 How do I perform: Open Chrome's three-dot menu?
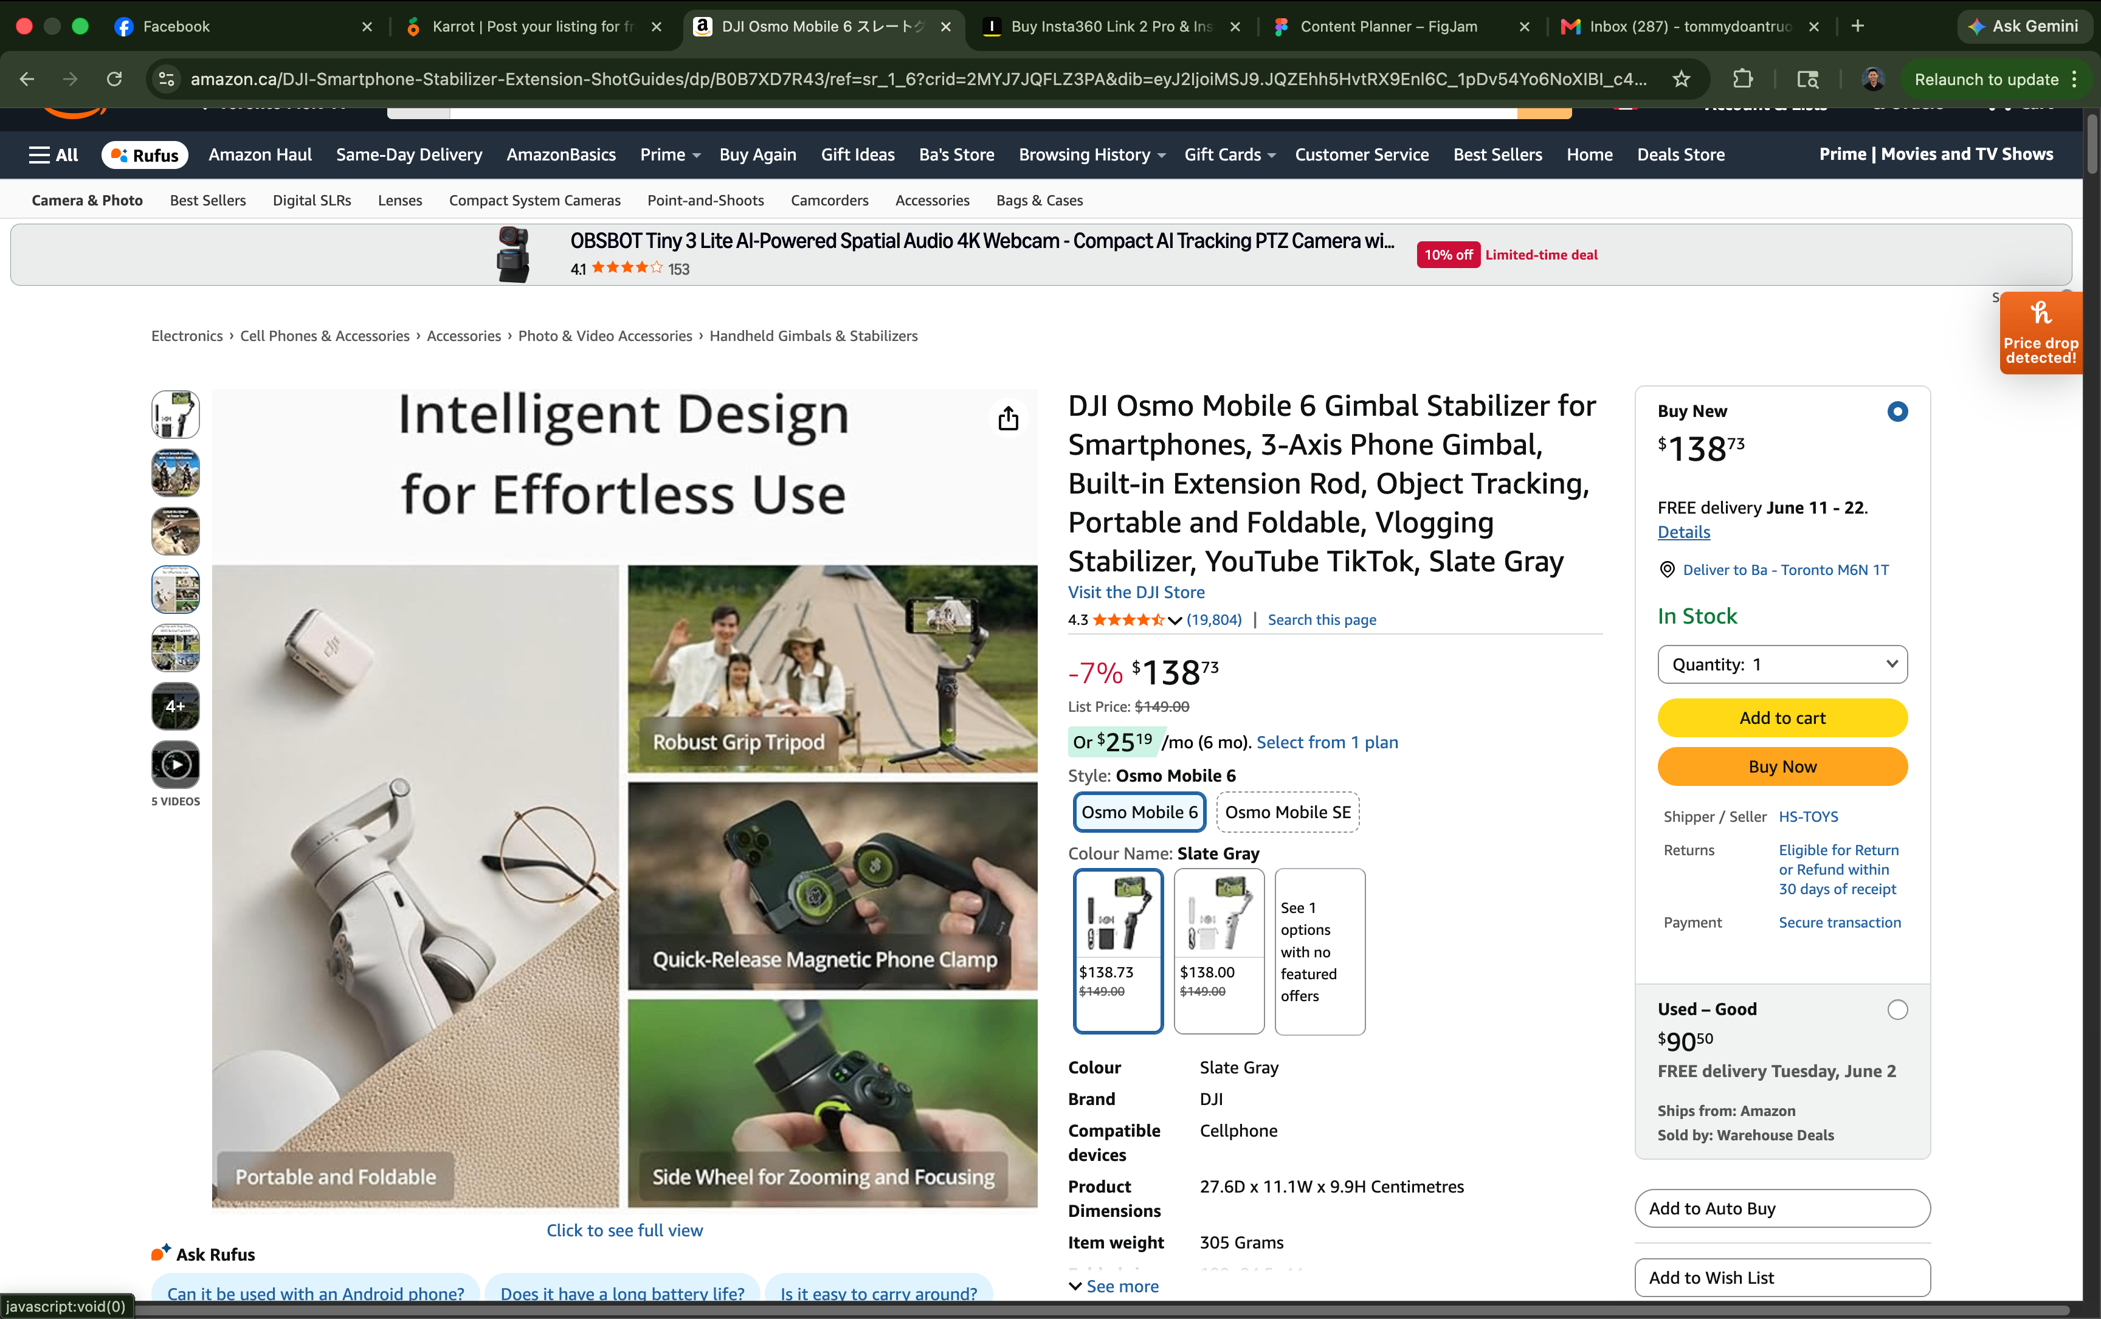point(2074,80)
